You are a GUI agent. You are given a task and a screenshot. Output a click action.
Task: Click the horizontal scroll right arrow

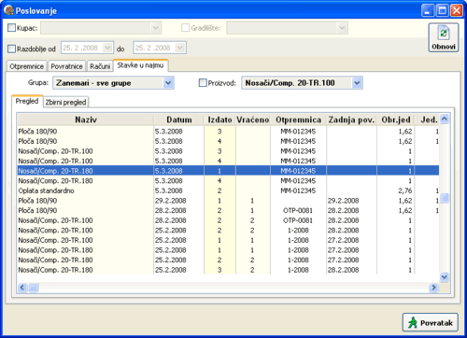click(433, 288)
